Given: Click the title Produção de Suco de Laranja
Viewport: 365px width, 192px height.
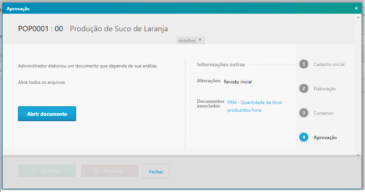Looking at the screenshot, I should (x=119, y=29).
